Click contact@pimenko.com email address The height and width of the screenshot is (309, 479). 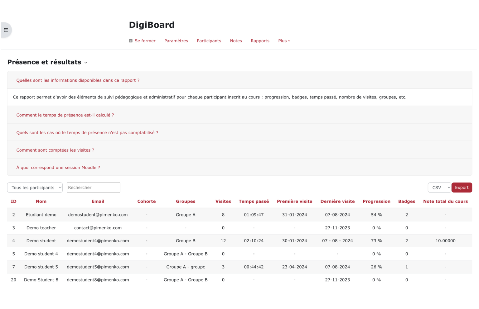point(98,228)
